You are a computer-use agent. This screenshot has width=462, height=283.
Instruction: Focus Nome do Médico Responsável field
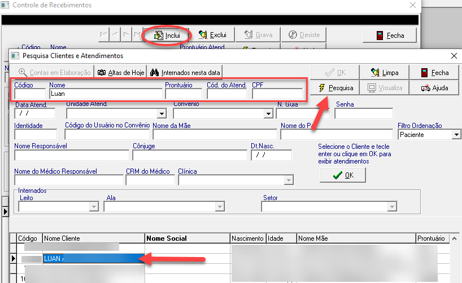pos(69,180)
